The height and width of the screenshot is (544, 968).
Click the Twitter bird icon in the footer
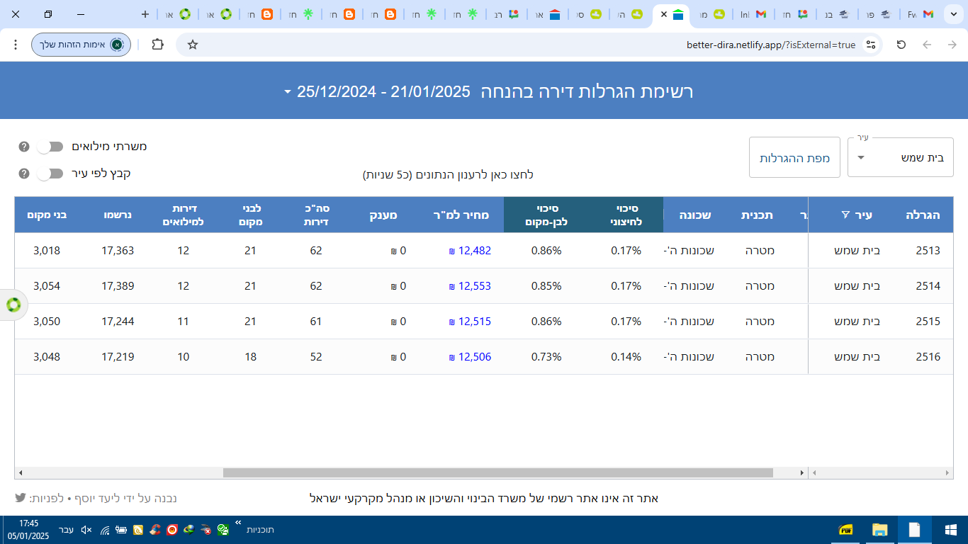tap(21, 498)
